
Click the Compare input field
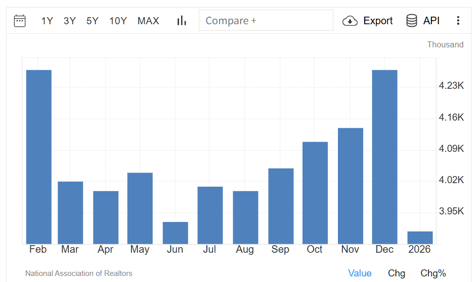266,21
